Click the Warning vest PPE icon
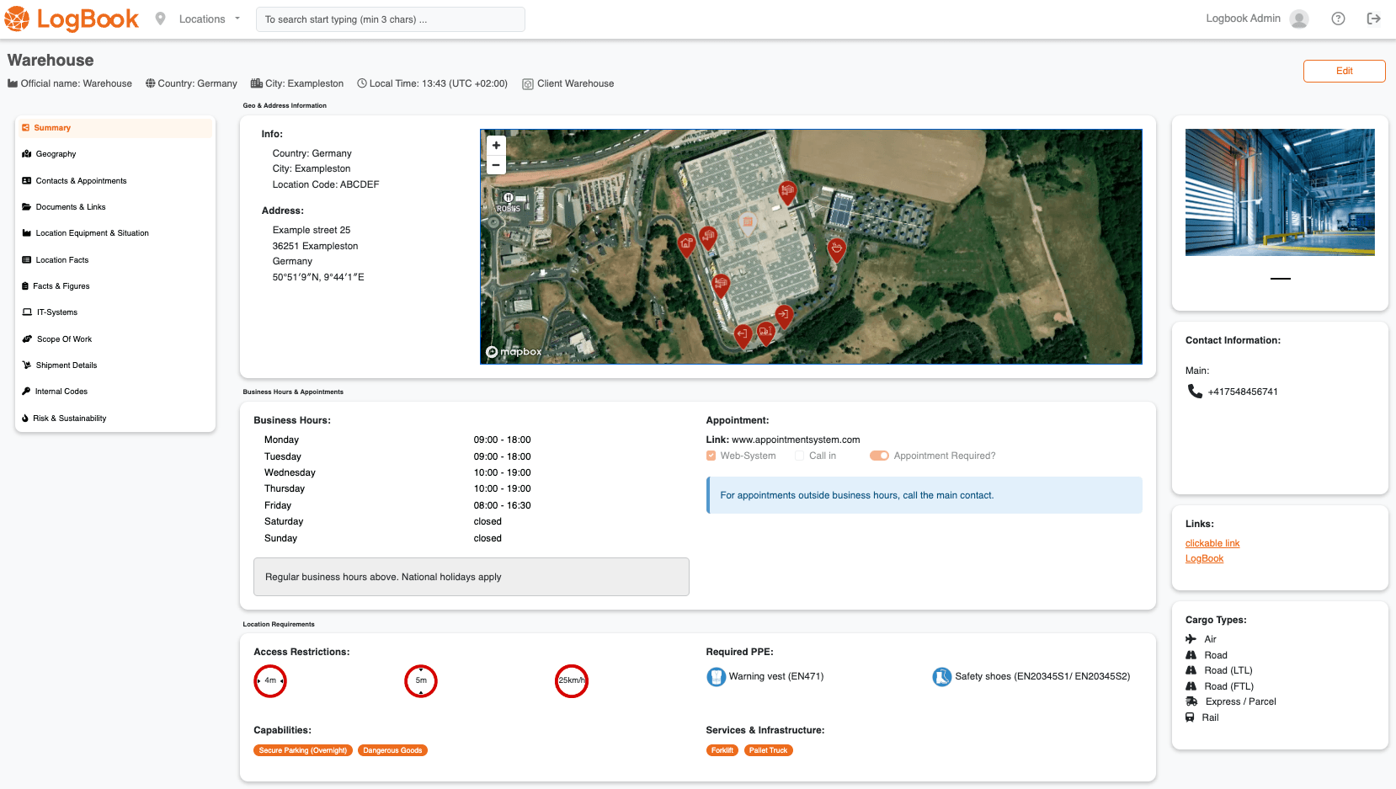The image size is (1396, 789). click(716, 677)
